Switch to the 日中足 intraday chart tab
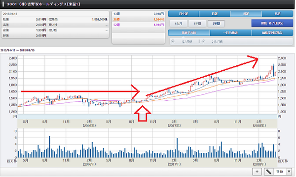This screenshot has width=296, height=177. click(184, 14)
